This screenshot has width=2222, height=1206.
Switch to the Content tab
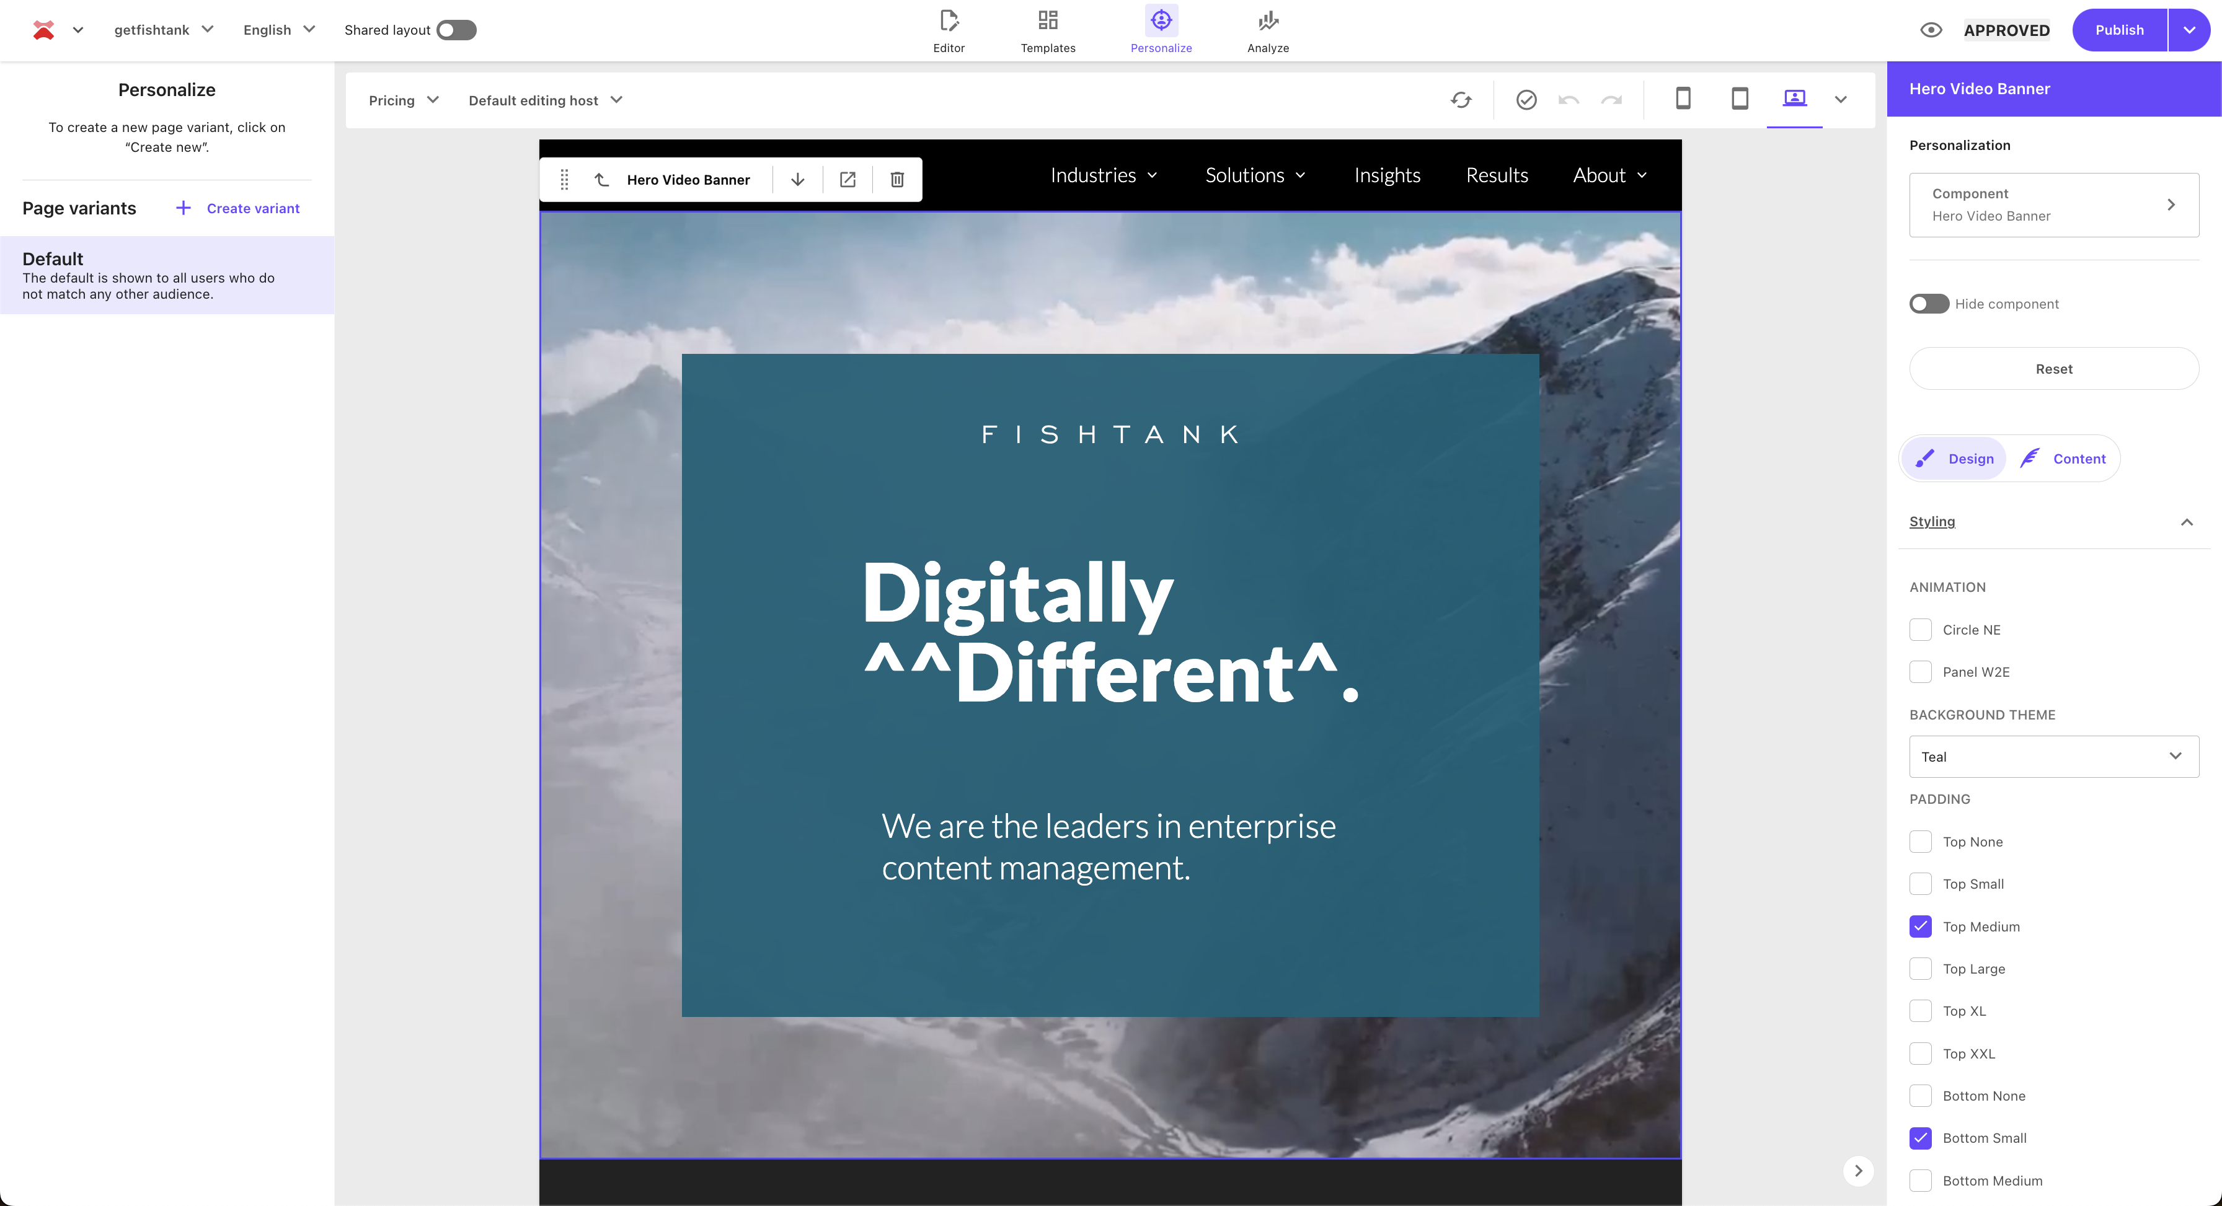tap(2063, 459)
